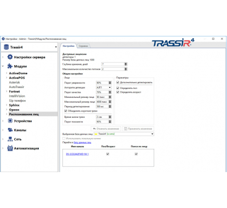
Task: Toggle Пол/Возраст checkbox for DS-2CD2442FWD-IW 1
Action: 108,154
